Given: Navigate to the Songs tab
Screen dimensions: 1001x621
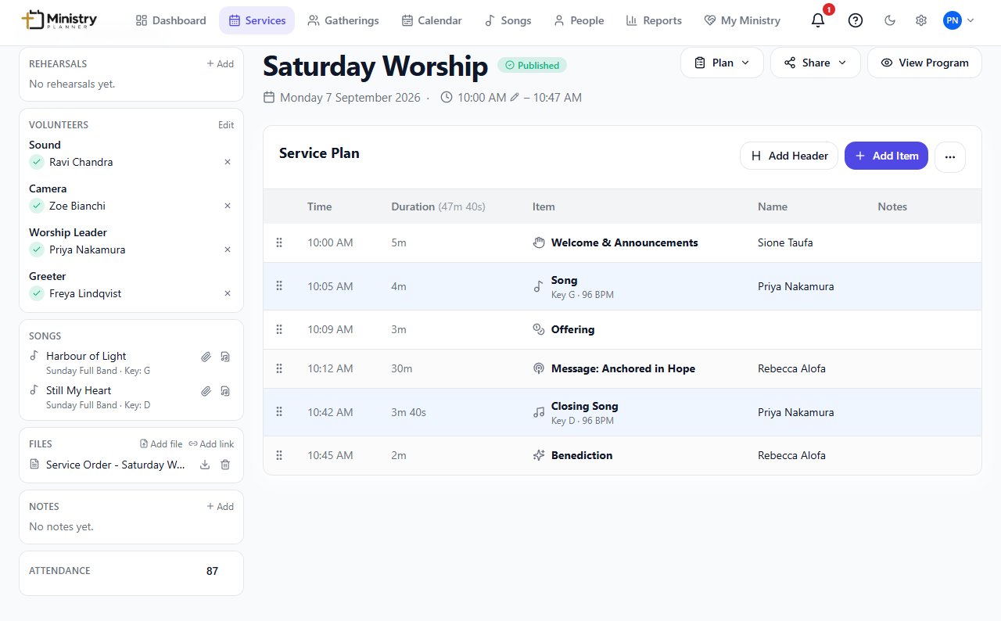Looking at the screenshot, I should tap(508, 20).
